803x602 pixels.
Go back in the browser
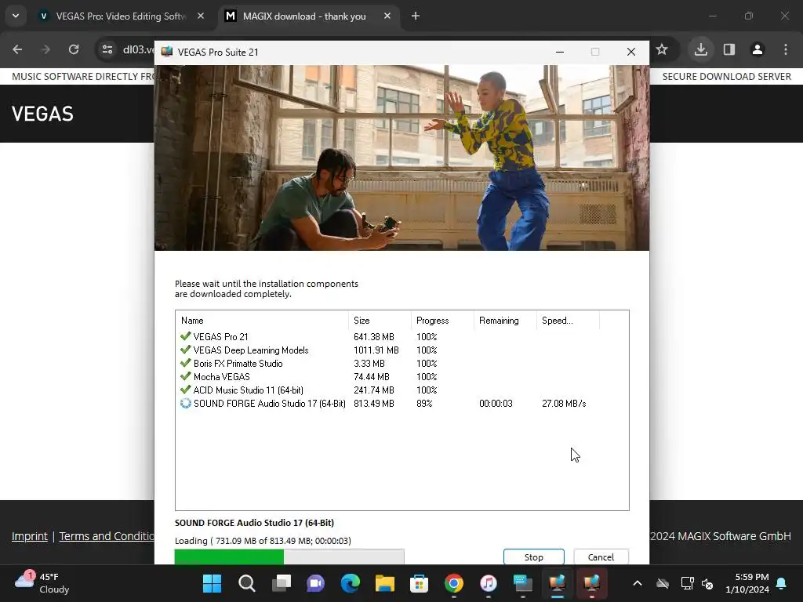point(17,49)
